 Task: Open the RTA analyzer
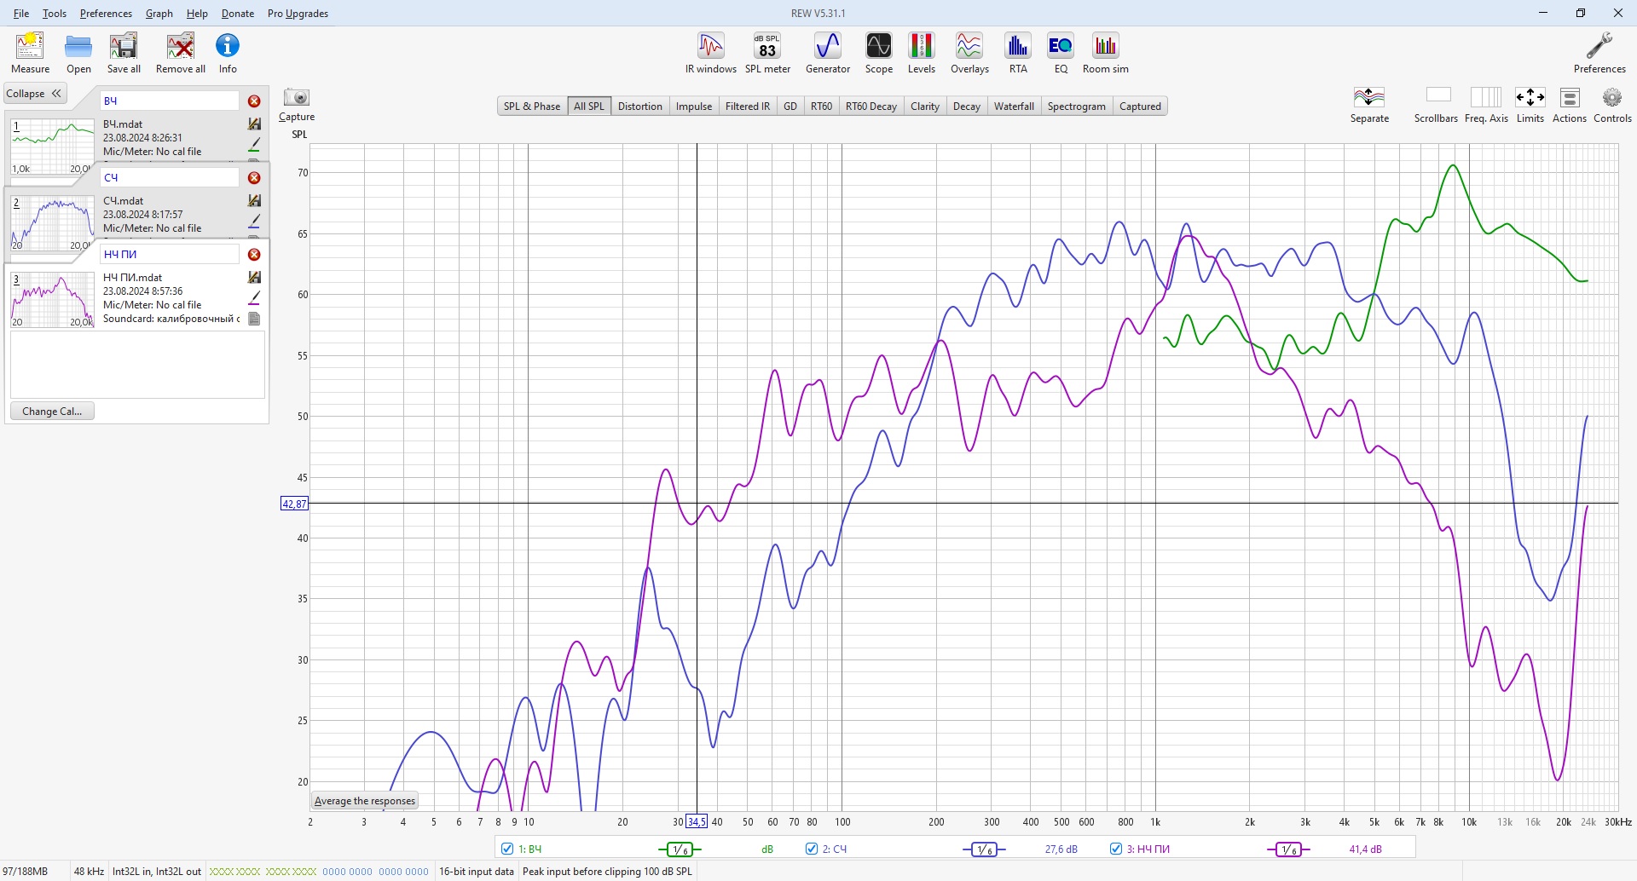point(1018,53)
